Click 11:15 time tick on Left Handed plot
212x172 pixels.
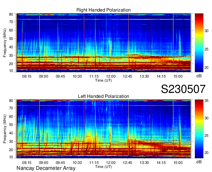pyautogui.click(x=94, y=163)
